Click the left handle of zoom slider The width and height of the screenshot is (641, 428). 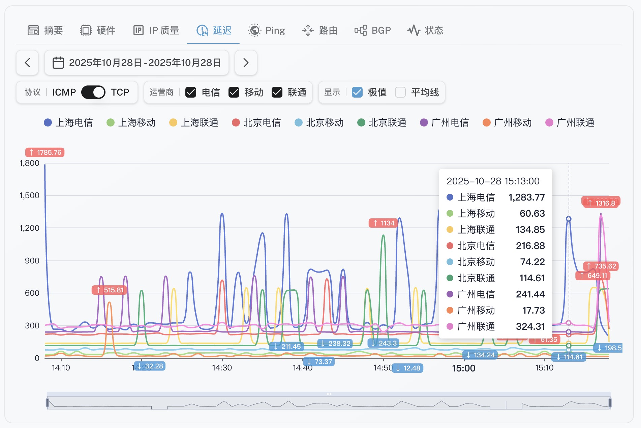(48, 402)
